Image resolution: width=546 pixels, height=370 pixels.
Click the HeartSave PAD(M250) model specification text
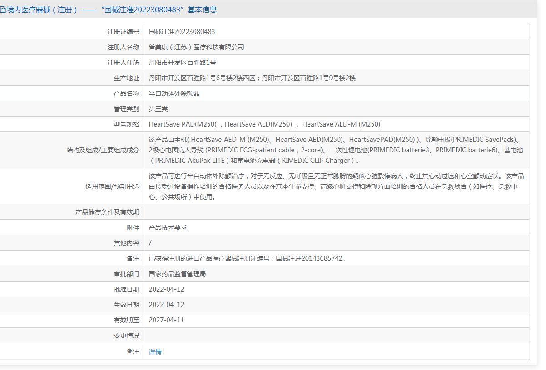182,124
